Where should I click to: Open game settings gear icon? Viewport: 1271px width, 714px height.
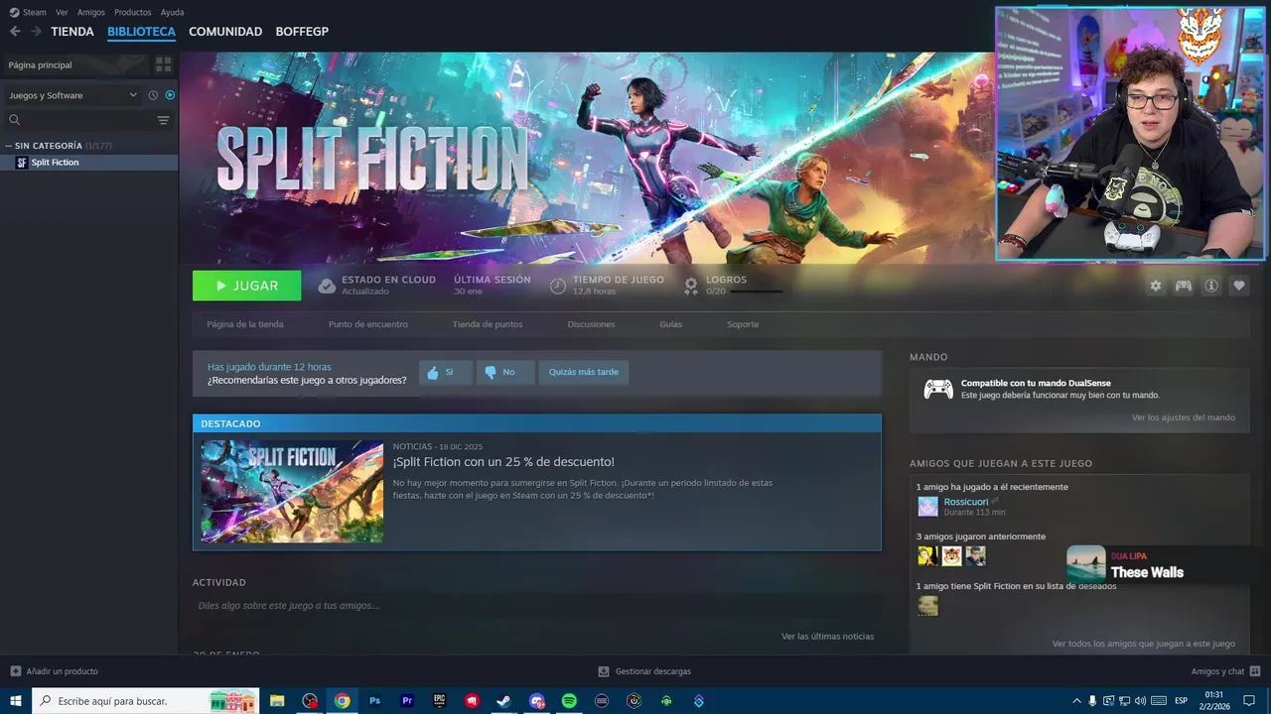pos(1156,286)
